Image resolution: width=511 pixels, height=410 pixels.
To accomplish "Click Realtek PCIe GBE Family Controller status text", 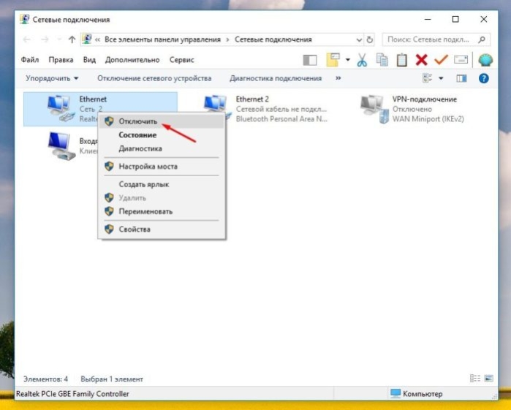I will [72, 394].
